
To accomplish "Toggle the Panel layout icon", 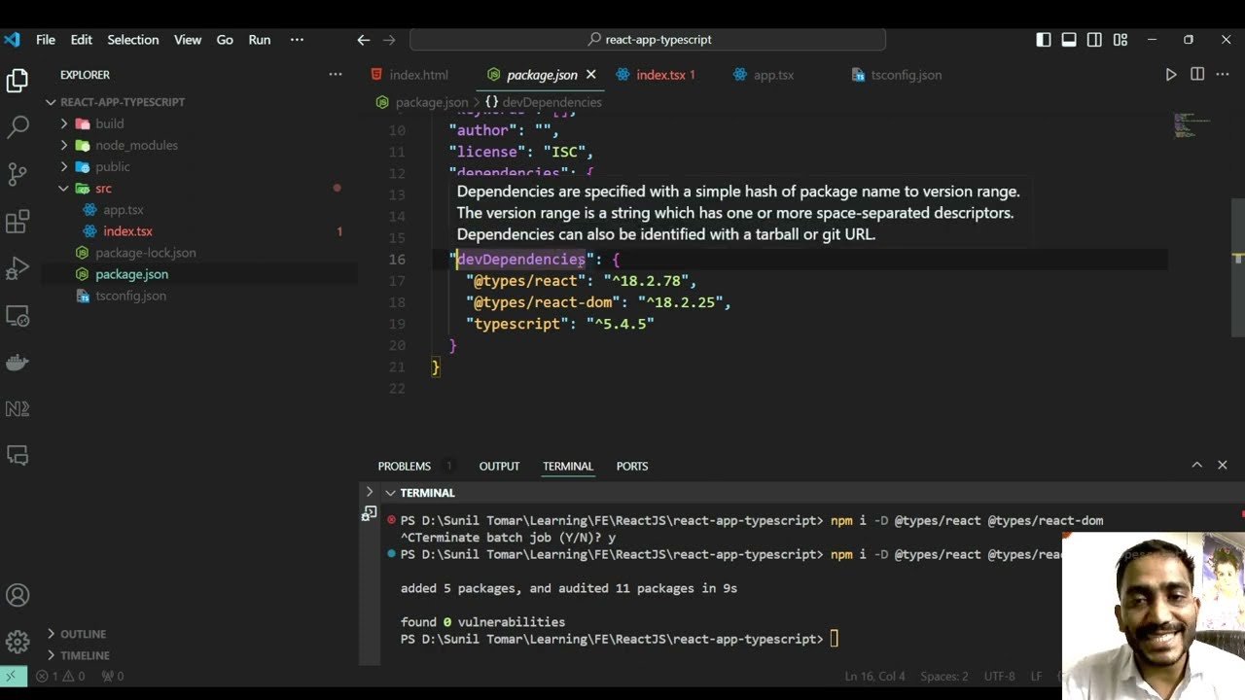I will [x=1069, y=40].
